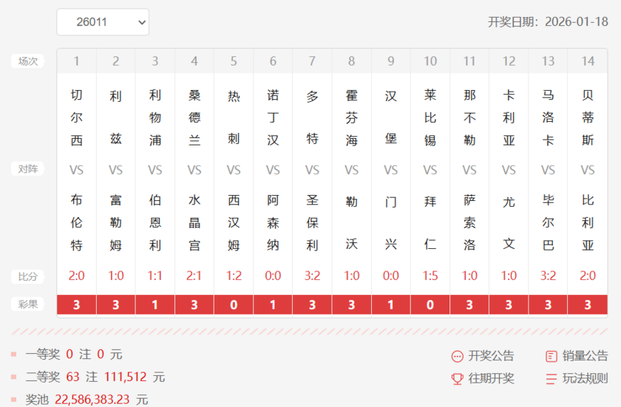Click the 场次 row label
Screen dimensions: 621x407
28,61
